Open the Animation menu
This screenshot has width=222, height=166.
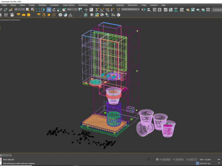coord(55,5)
